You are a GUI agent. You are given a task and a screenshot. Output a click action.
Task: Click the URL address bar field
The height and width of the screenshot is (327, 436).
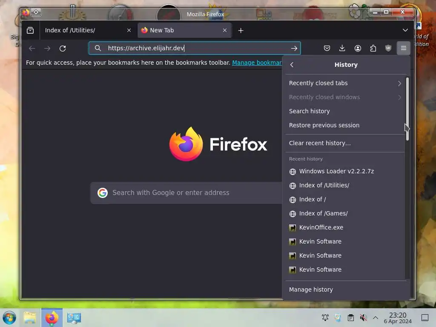pos(195,48)
